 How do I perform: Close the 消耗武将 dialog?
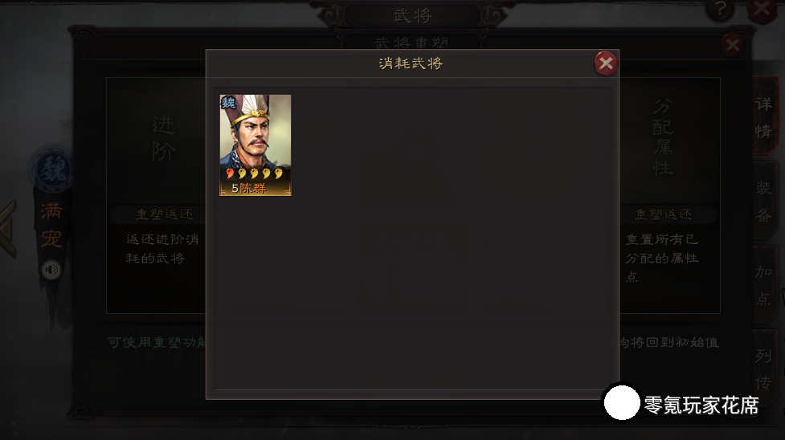click(606, 63)
